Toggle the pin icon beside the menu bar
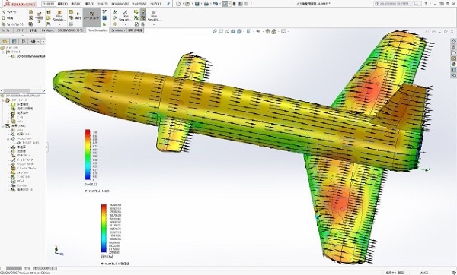457x275 pixels. pos(168,4)
